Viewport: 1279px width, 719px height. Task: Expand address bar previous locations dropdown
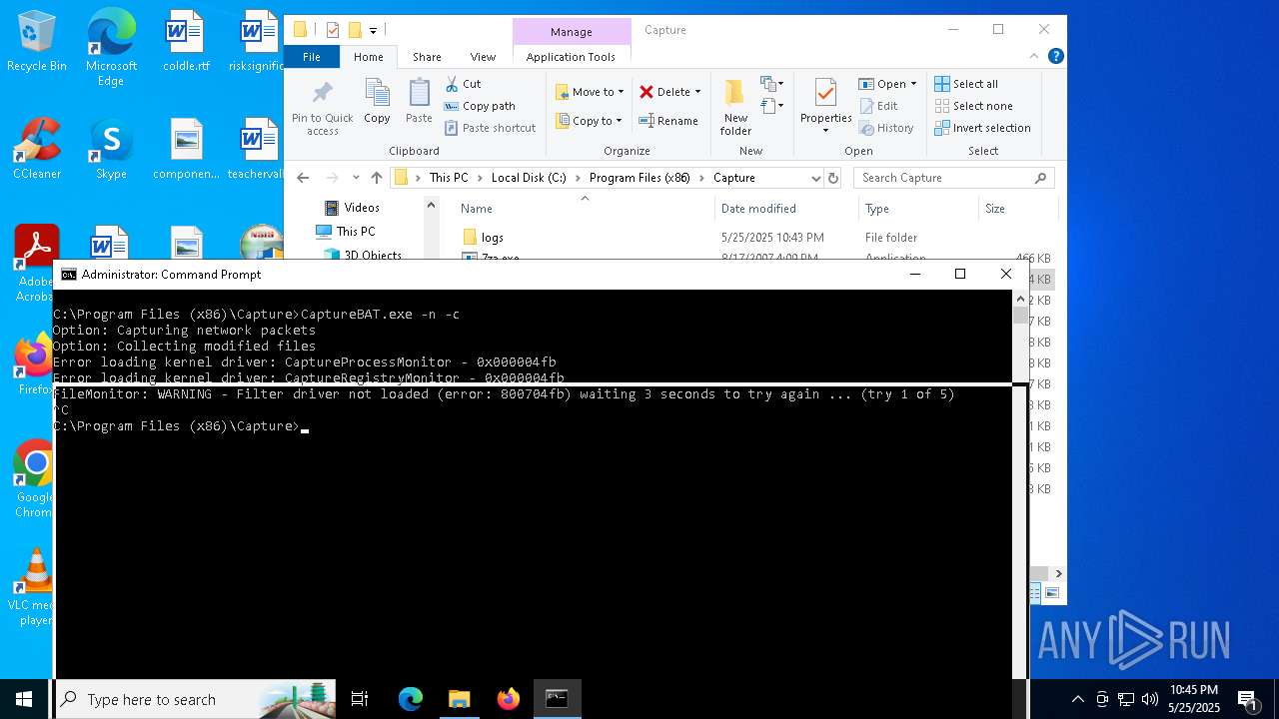point(815,178)
